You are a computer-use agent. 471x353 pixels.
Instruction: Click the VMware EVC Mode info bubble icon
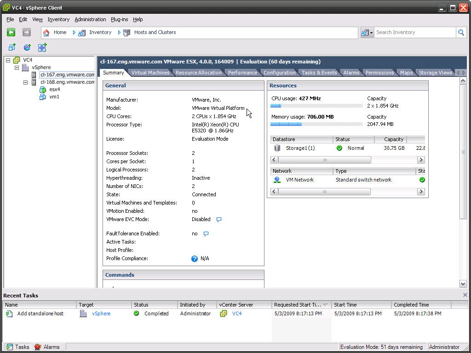219,220
